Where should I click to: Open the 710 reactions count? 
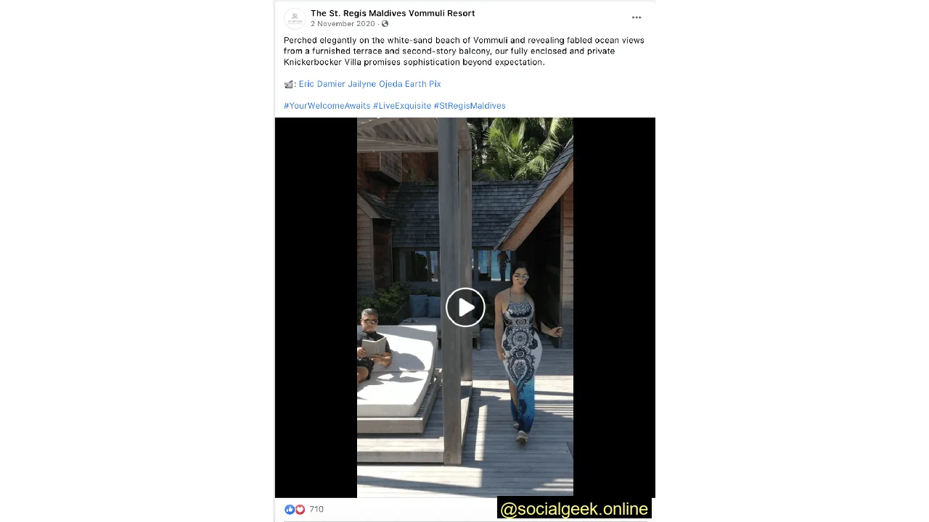[316, 509]
